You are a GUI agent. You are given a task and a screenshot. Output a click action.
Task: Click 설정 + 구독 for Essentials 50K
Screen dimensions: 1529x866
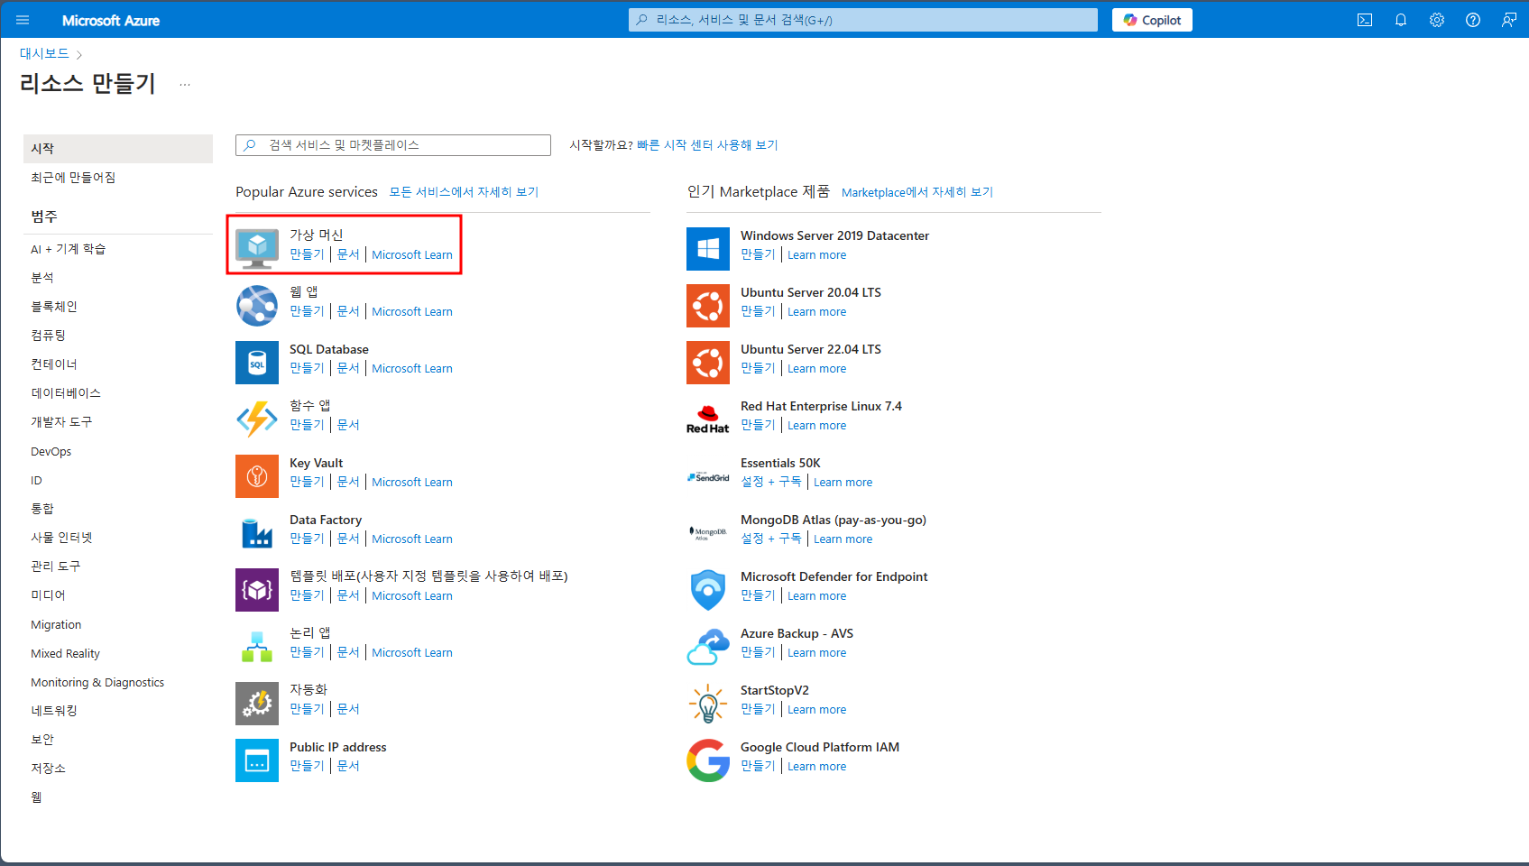tap(771, 482)
